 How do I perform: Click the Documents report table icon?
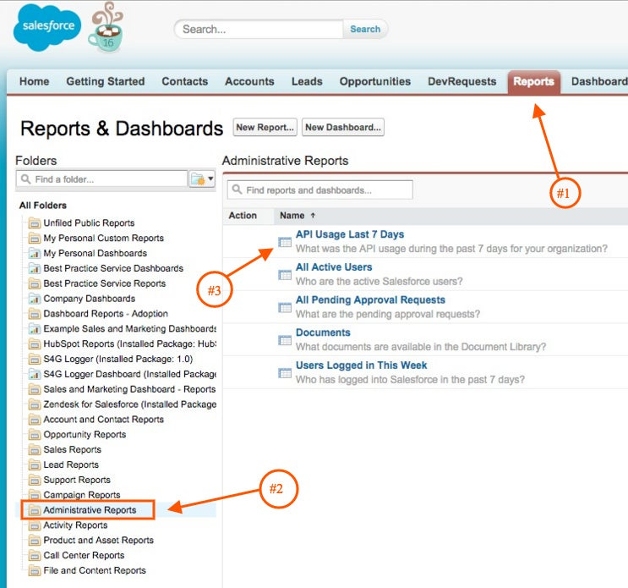click(285, 340)
